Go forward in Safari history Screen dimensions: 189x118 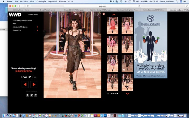point(23,6)
